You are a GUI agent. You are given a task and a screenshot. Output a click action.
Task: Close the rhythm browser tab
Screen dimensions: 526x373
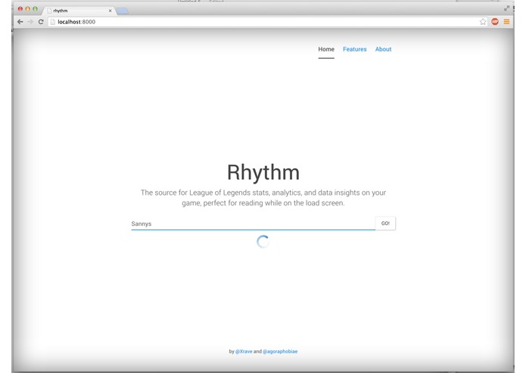click(110, 11)
